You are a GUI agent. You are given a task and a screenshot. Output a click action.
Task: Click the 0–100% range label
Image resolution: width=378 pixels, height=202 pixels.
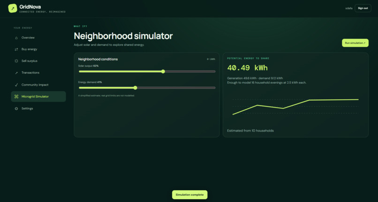click(x=211, y=59)
